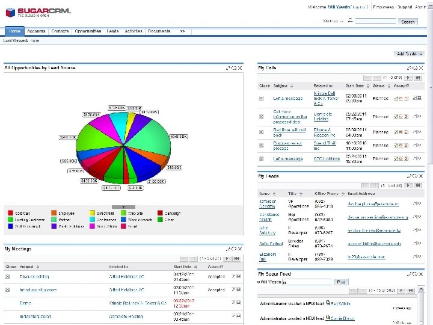
Task: Edit the My Meetings dashlet with pencil icon
Action: 228,249
